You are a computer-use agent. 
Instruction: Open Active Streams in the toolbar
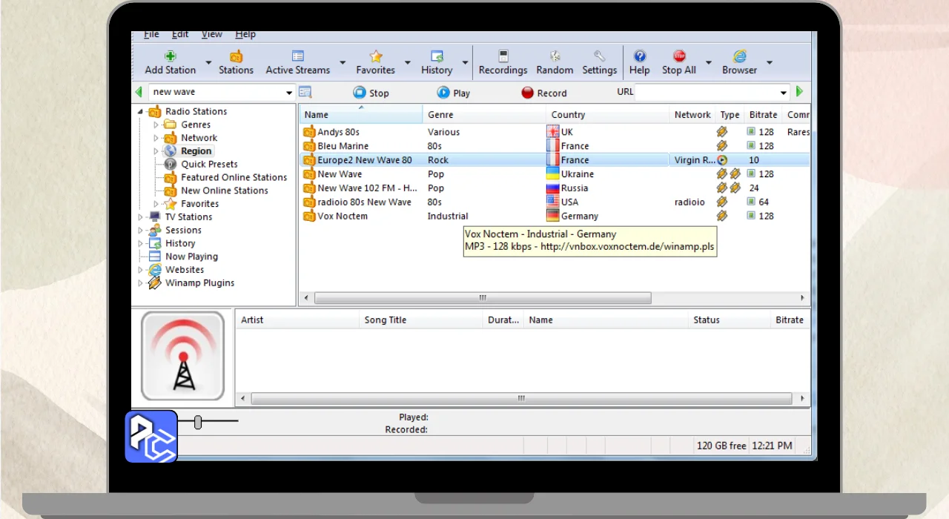pos(297,57)
